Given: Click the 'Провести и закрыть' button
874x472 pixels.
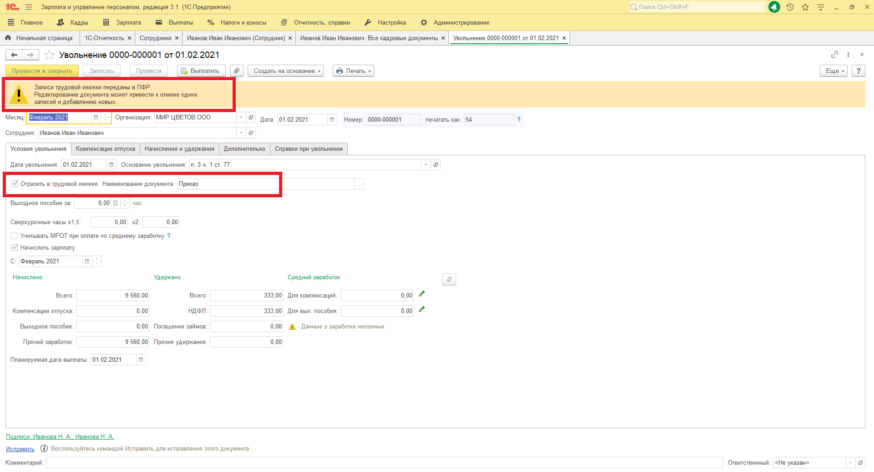Looking at the screenshot, I should click(x=42, y=71).
